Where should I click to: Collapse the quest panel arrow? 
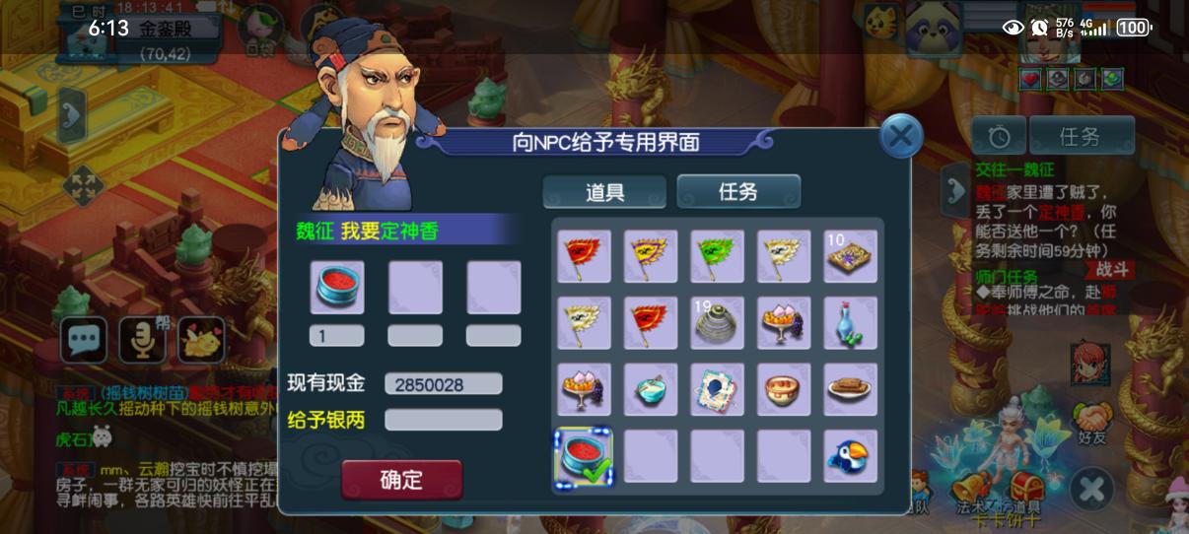955,190
